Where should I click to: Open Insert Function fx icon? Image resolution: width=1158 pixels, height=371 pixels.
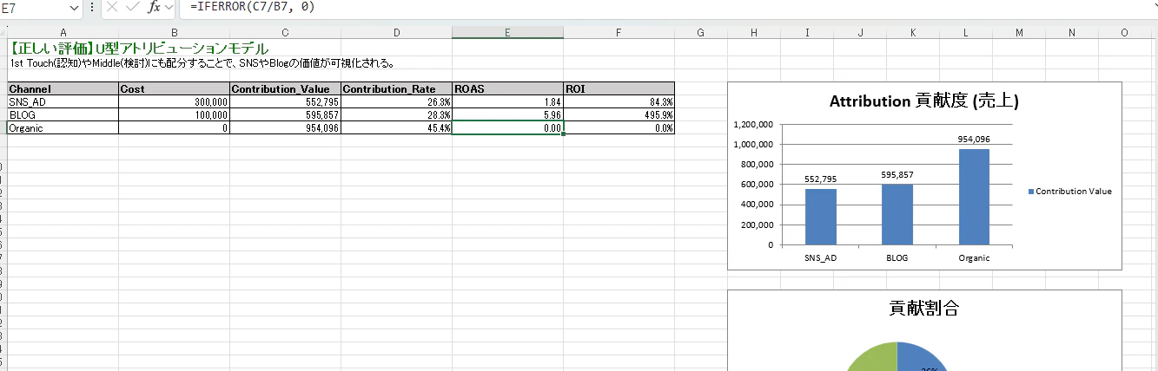coord(155,7)
